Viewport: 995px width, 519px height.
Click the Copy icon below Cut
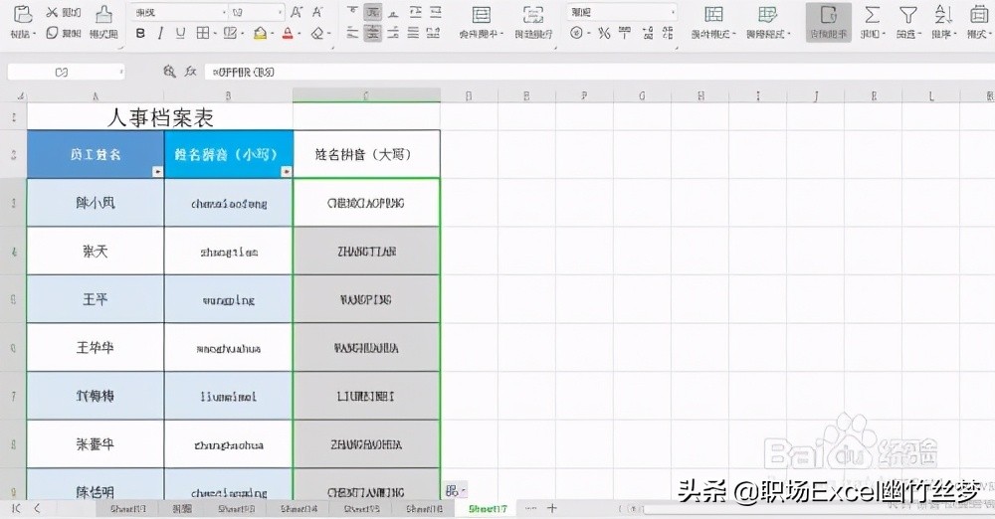coord(52,33)
